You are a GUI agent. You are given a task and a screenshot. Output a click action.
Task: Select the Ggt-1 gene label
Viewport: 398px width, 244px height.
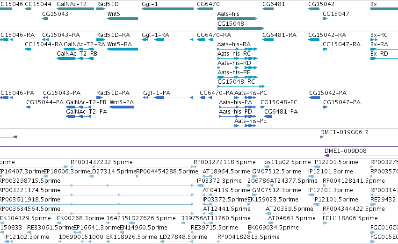[150, 4]
